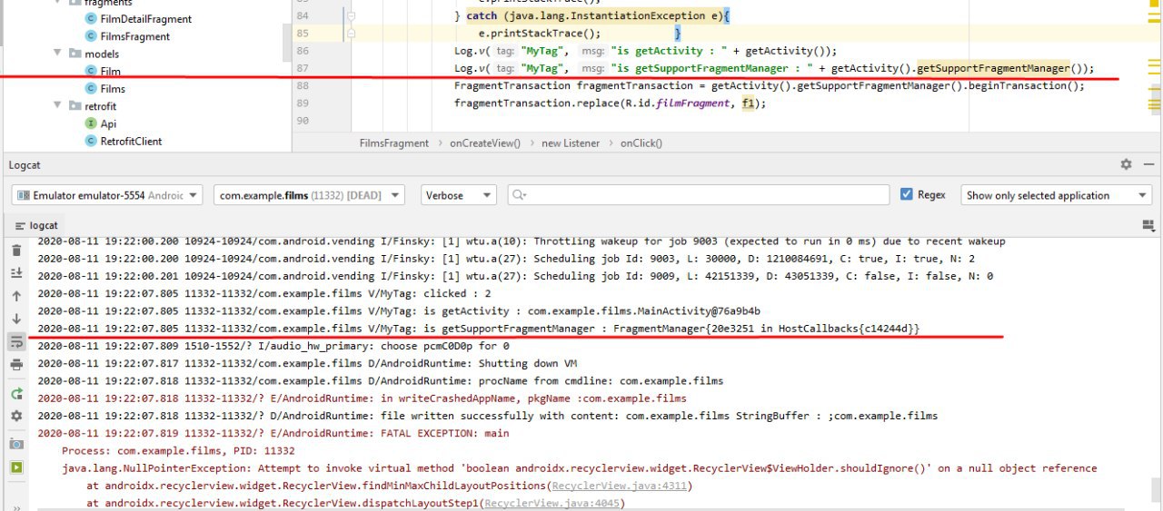Click the print icon in logcat
This screenshot has width=1163, height=511.
click(x=16, y=364)
